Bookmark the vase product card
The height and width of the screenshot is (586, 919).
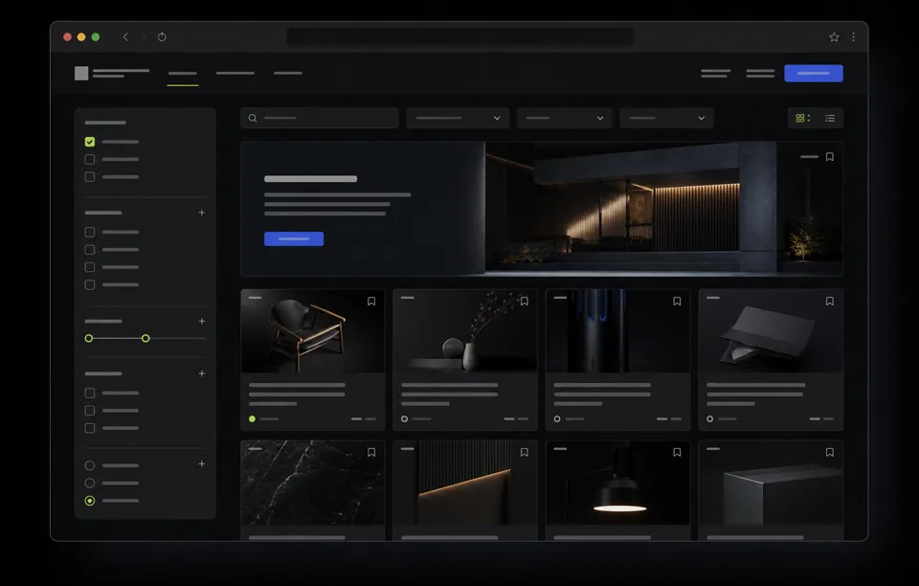pyautogui.click(x=525, y=302)
